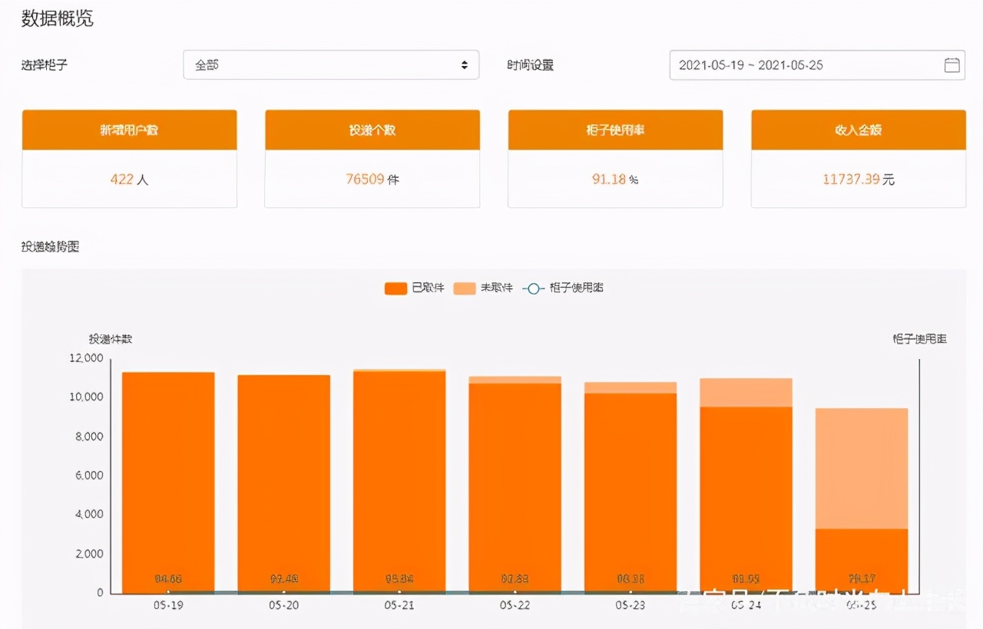
Task: Click the 投递趋势图 section heading
Action: point(51,247)
